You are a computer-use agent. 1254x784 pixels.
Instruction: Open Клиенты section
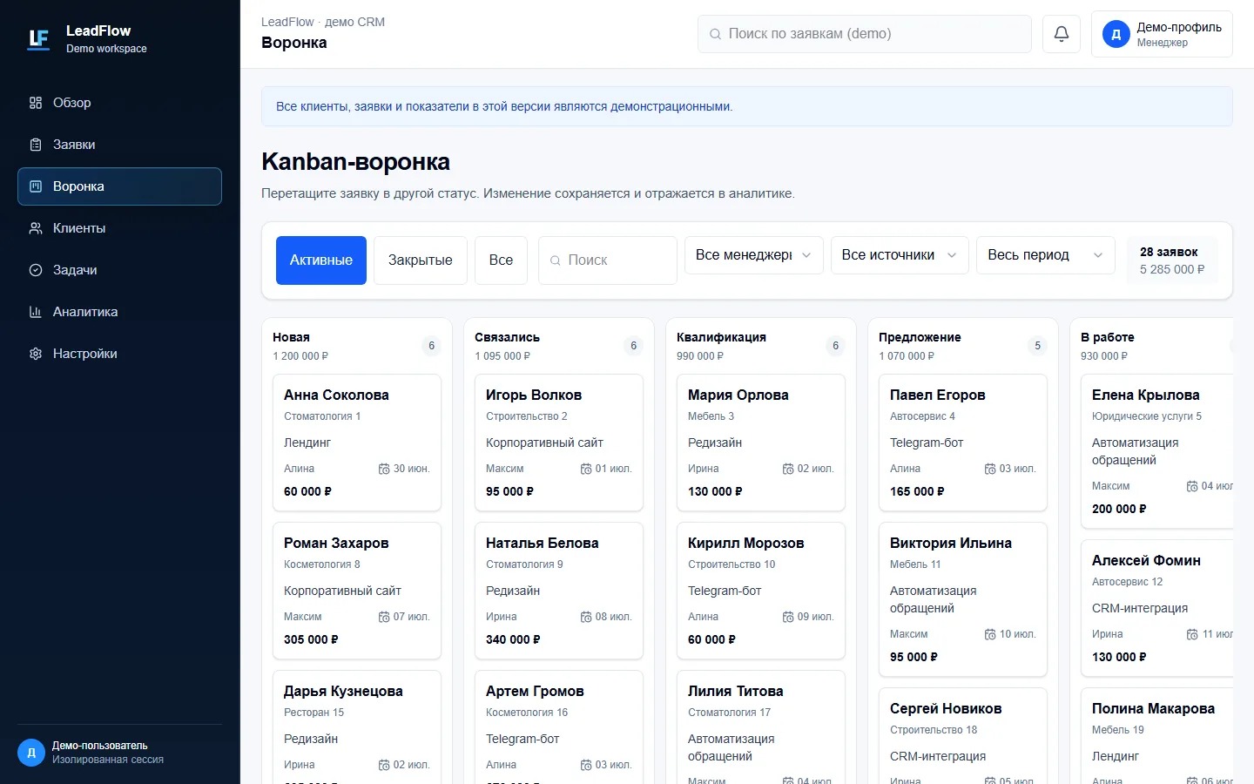tap(119, 228)
